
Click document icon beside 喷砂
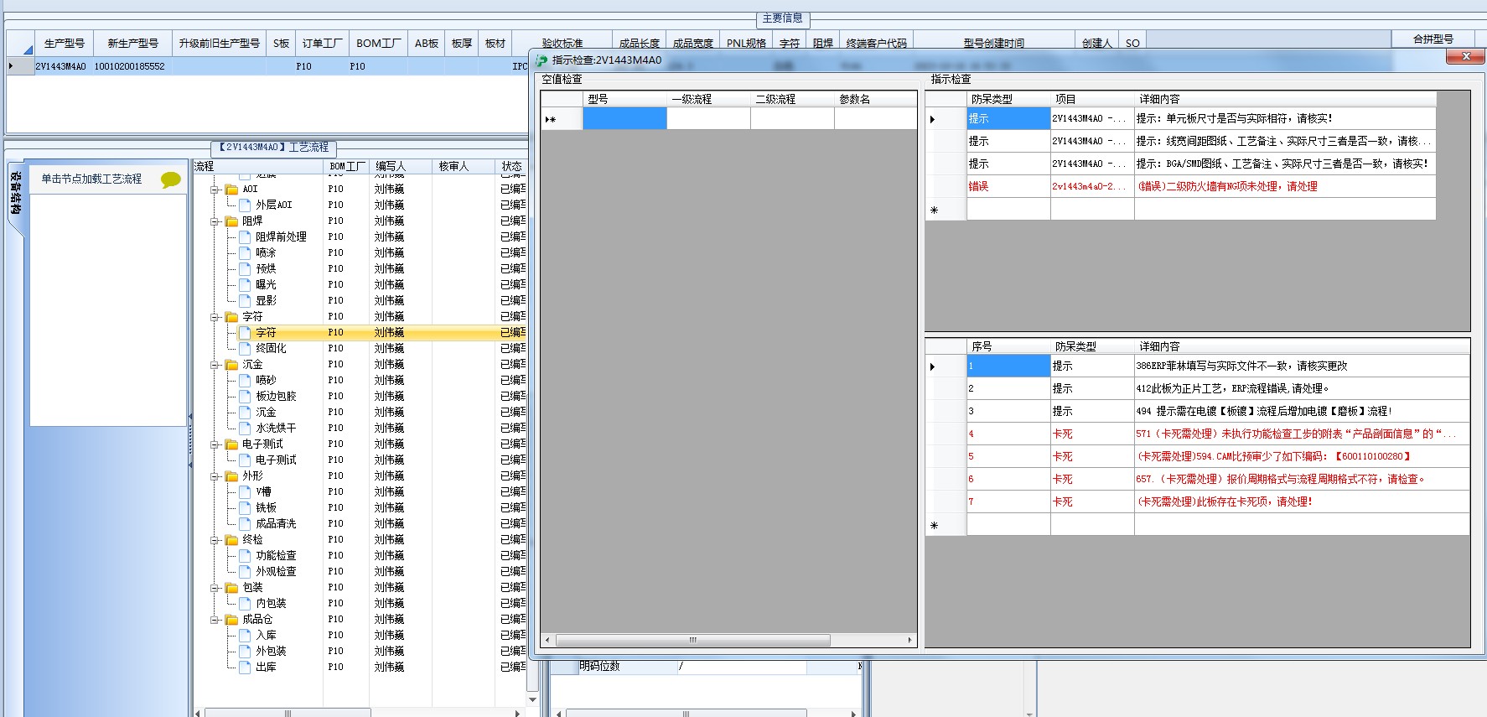(246, 380)
